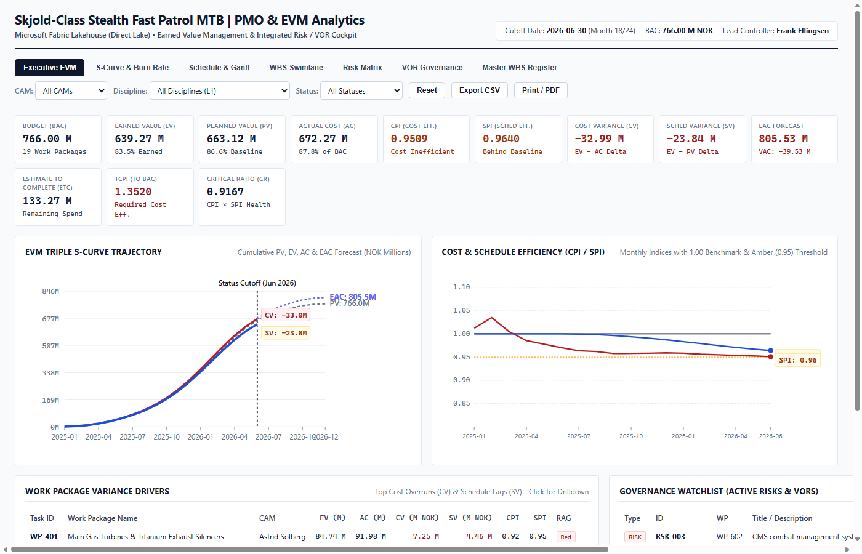
Task: Select the Actual Cost (AC) KPI card
Action: pyautogui.click(x=334, y=139)
